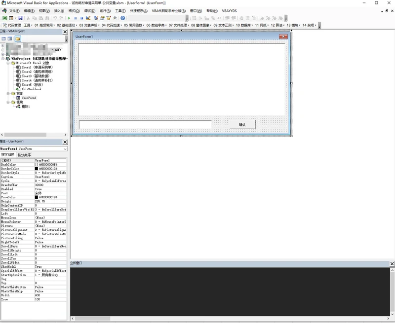This screenshot has width=395, height=323.
Task: Switch to the 按分类序 properties tab
Action: tap(24, 155)
